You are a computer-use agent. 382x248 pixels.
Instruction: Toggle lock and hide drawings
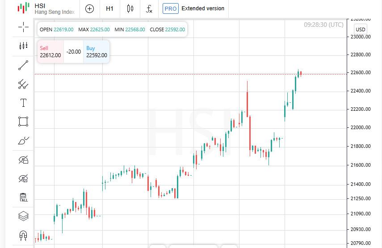[x=23, y=160]
